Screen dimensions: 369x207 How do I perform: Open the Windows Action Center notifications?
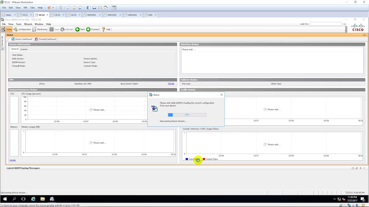[363, 199]
